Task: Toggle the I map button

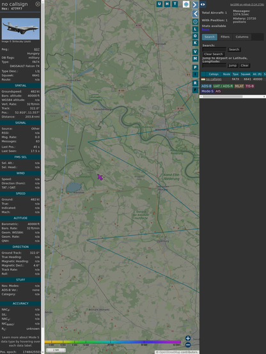Action: (195, 74)
